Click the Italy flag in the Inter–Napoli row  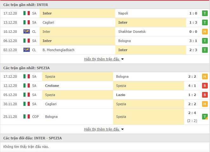26,13
